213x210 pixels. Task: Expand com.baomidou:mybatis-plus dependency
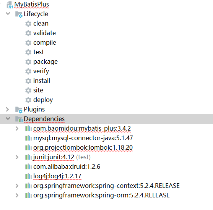tap(17, 128)
